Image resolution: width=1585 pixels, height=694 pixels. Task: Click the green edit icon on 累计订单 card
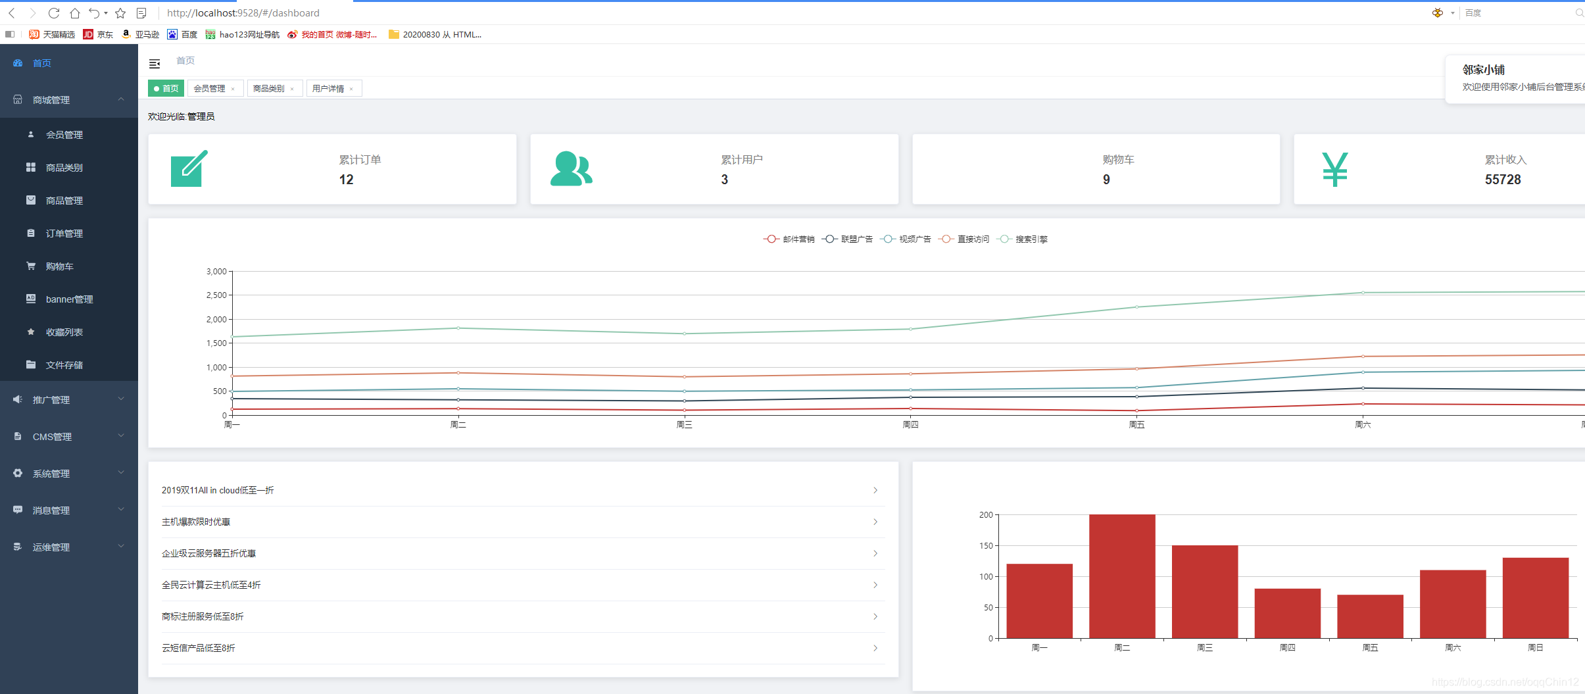coord(189,169)
